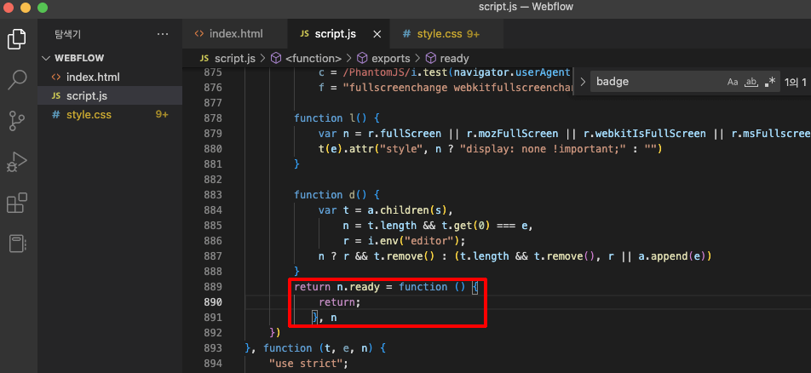The height and width of the screenshot is (373, 811).
Task: Click the 9+ problems badge beside style.css in explorer
Action: click(x=163, y=114)
